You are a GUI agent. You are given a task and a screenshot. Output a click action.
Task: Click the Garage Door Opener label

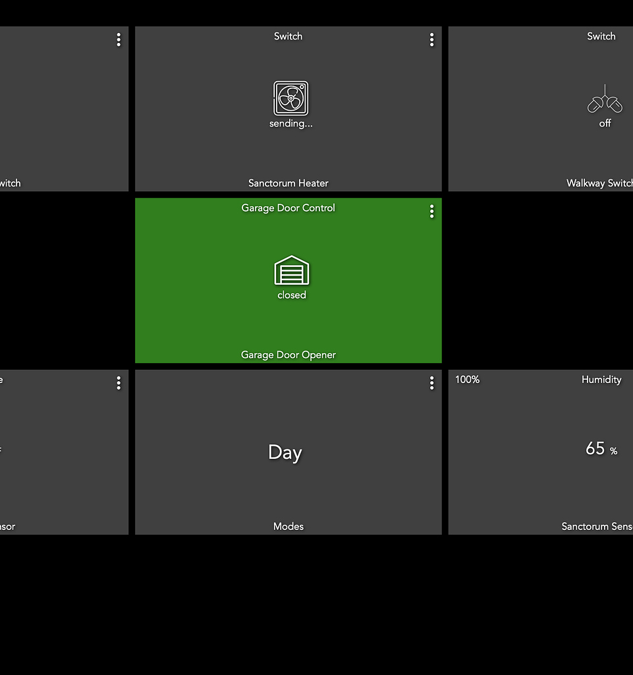288,355
